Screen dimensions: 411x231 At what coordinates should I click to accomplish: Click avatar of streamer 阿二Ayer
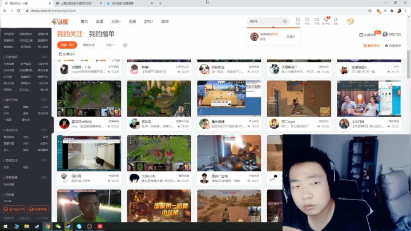coord(274,124)
